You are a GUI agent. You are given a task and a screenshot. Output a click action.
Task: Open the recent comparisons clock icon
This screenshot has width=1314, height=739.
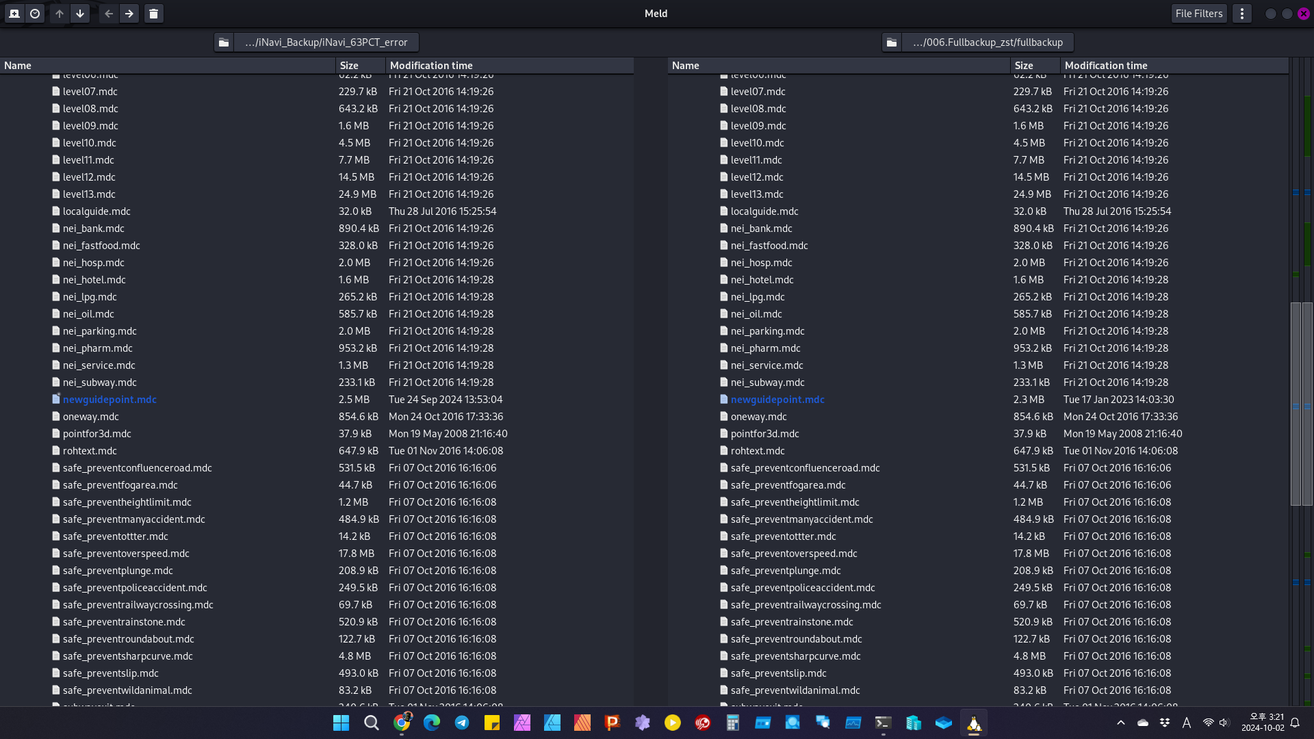[x=35, y=14]
